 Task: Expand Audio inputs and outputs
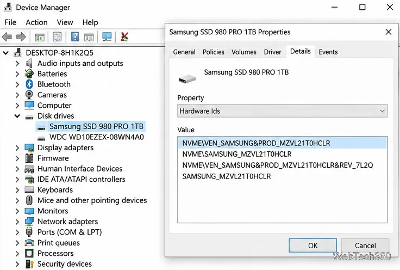(17, 63)
